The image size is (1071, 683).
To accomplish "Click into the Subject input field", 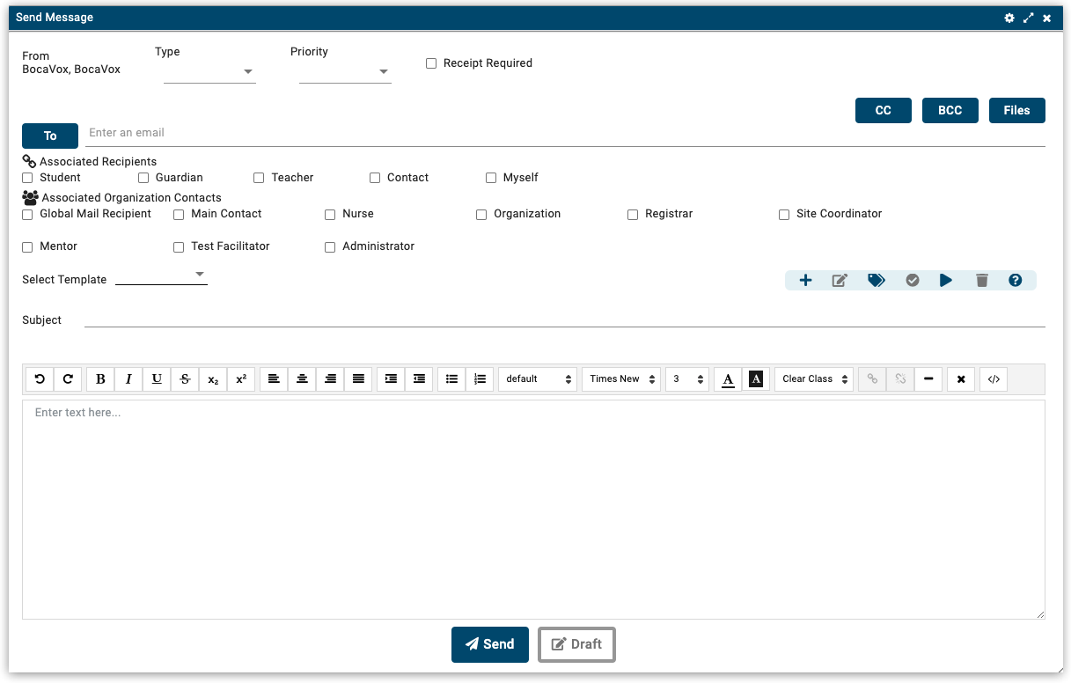I will tap(563, 319).
